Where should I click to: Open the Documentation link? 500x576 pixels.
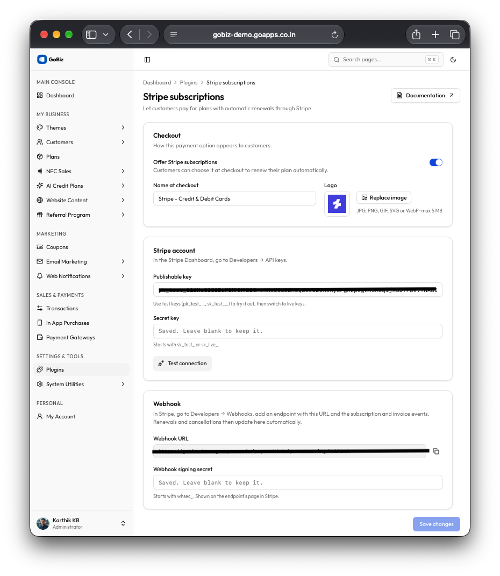(425, 96)
